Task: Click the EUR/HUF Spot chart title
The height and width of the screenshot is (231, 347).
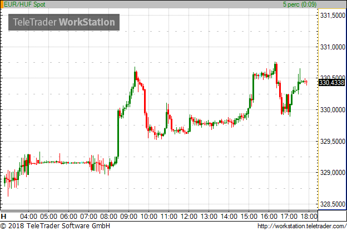Action: click(x=24, y=4)
